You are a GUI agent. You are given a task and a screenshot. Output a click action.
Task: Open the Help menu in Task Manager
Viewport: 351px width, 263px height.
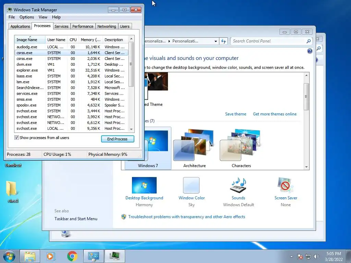pyautogui.click(x=57, y=17)
